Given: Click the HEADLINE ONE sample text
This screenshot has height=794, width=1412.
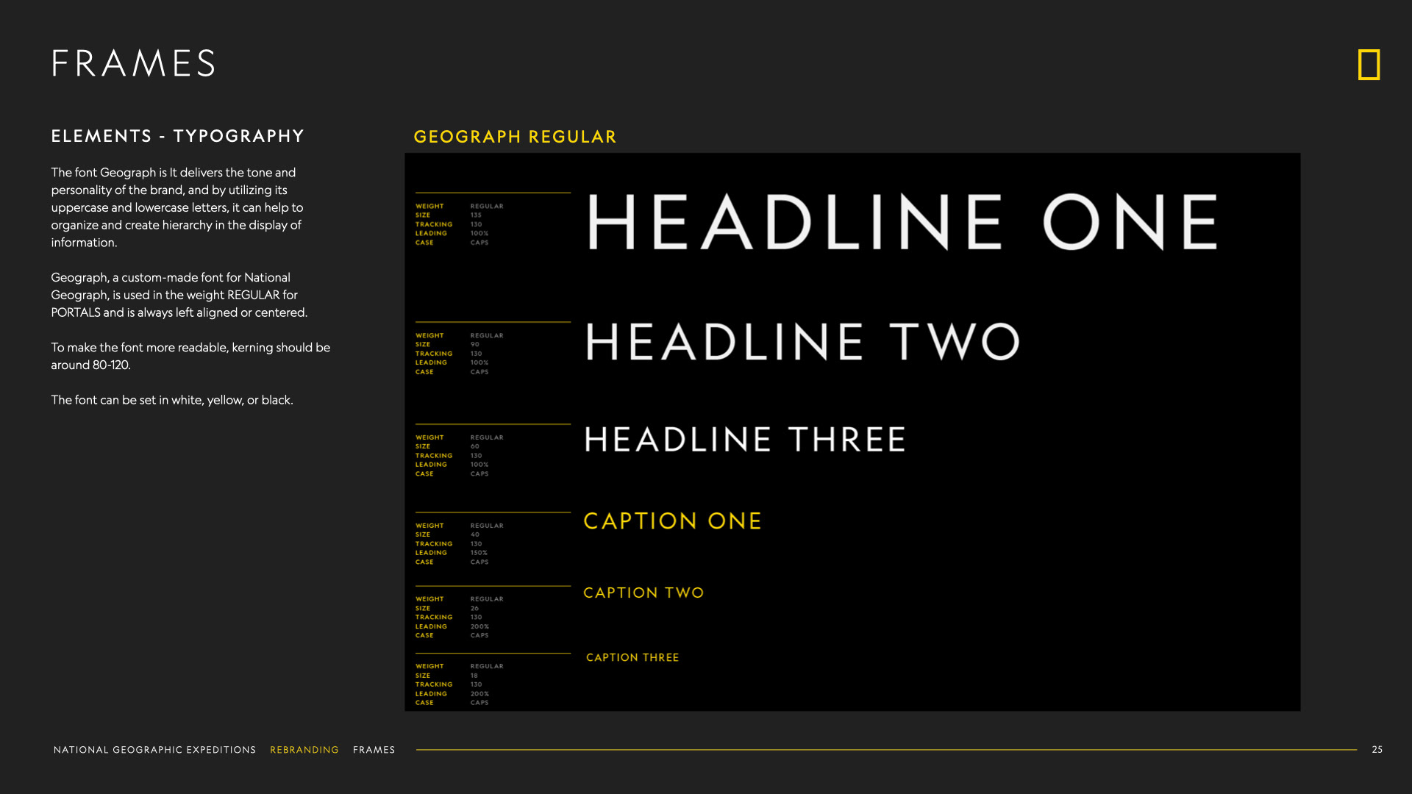Looking at the screenshot, I should coord(902,223).
